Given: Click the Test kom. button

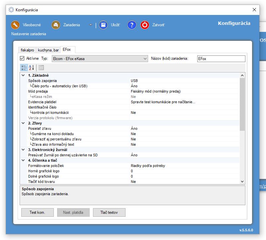Looking at the screenshot, I should click(37, 212).
